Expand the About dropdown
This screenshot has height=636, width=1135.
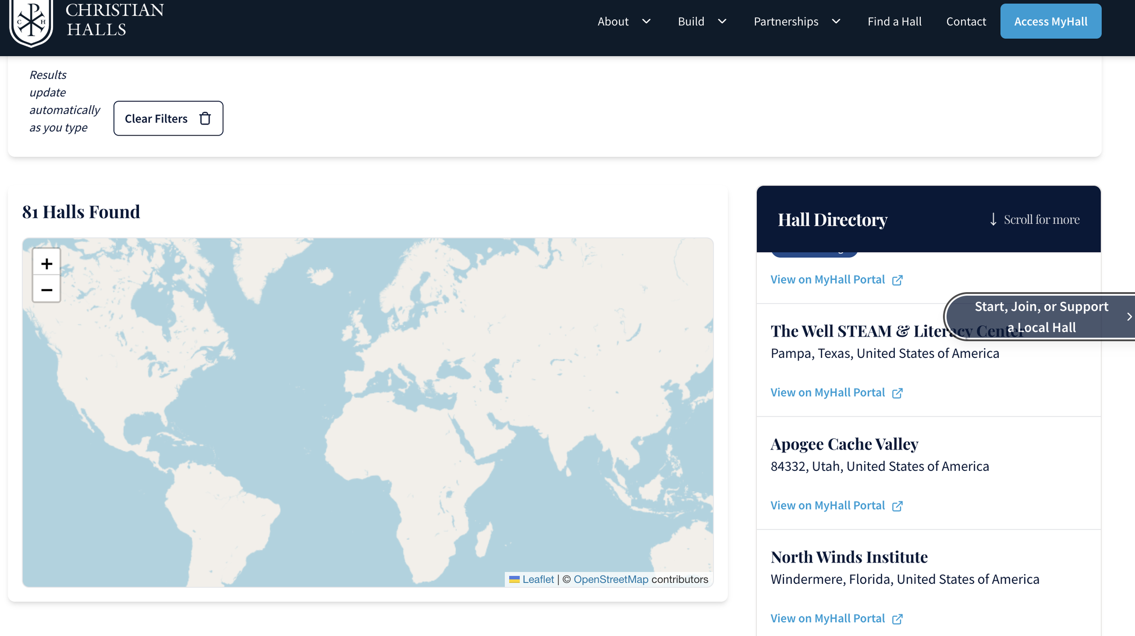pyautogui.click(x=646, y=21)
